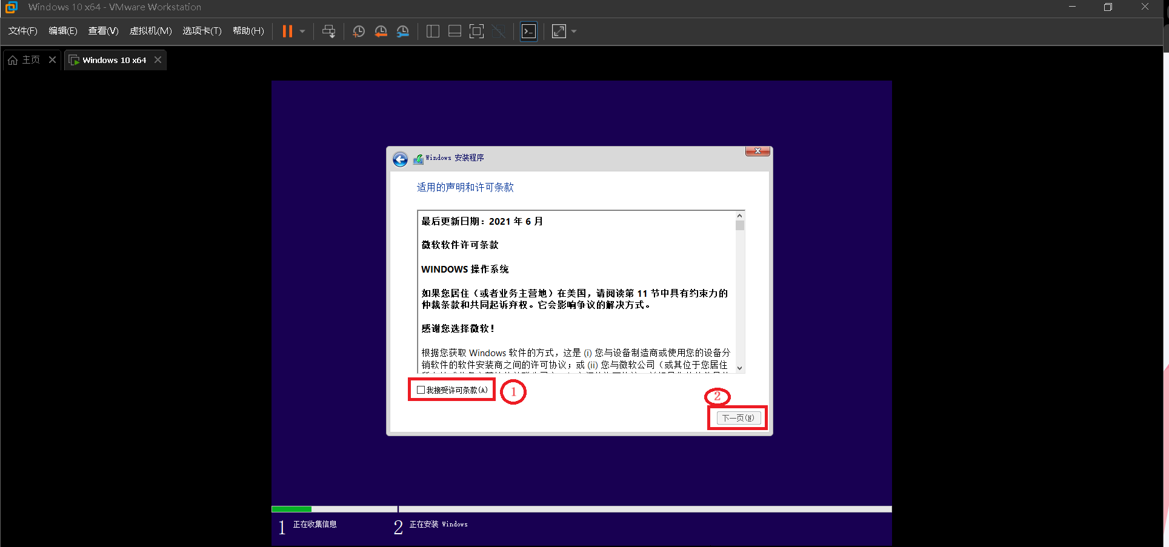Enter full screen mode icon
Viewport: 1169px width, 547px height.
[x=477, y=31]
